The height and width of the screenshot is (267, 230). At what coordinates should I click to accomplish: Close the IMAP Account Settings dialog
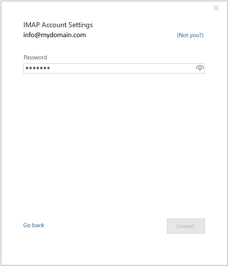pos(216,8)
